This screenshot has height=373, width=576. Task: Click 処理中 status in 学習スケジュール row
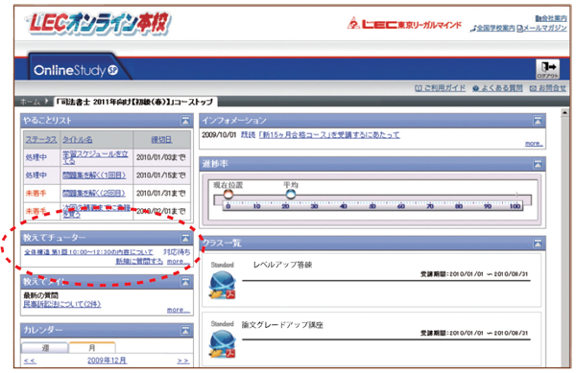tap(36, 157)
